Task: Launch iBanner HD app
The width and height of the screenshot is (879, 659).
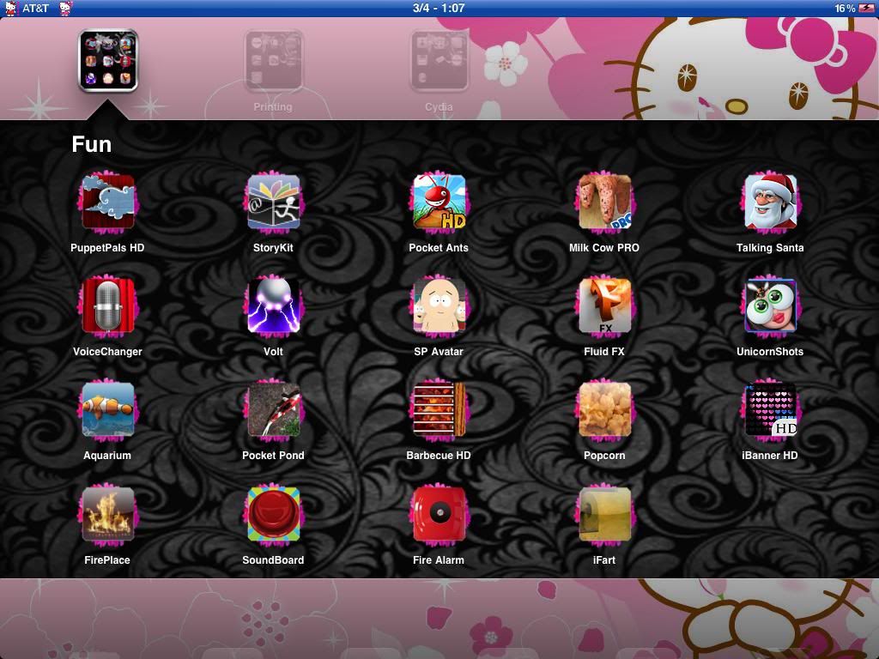Action: click(770, 409)
